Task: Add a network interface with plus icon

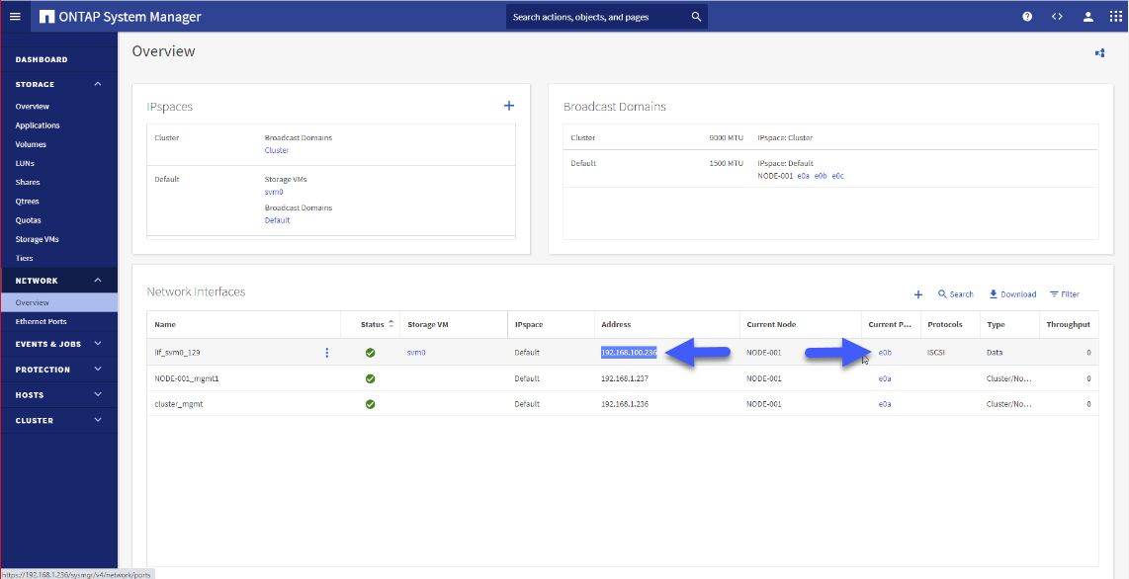Action: point(918,294)
